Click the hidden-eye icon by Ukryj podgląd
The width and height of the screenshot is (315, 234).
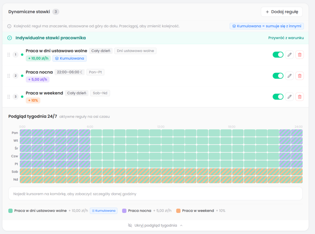coord(130,225)
